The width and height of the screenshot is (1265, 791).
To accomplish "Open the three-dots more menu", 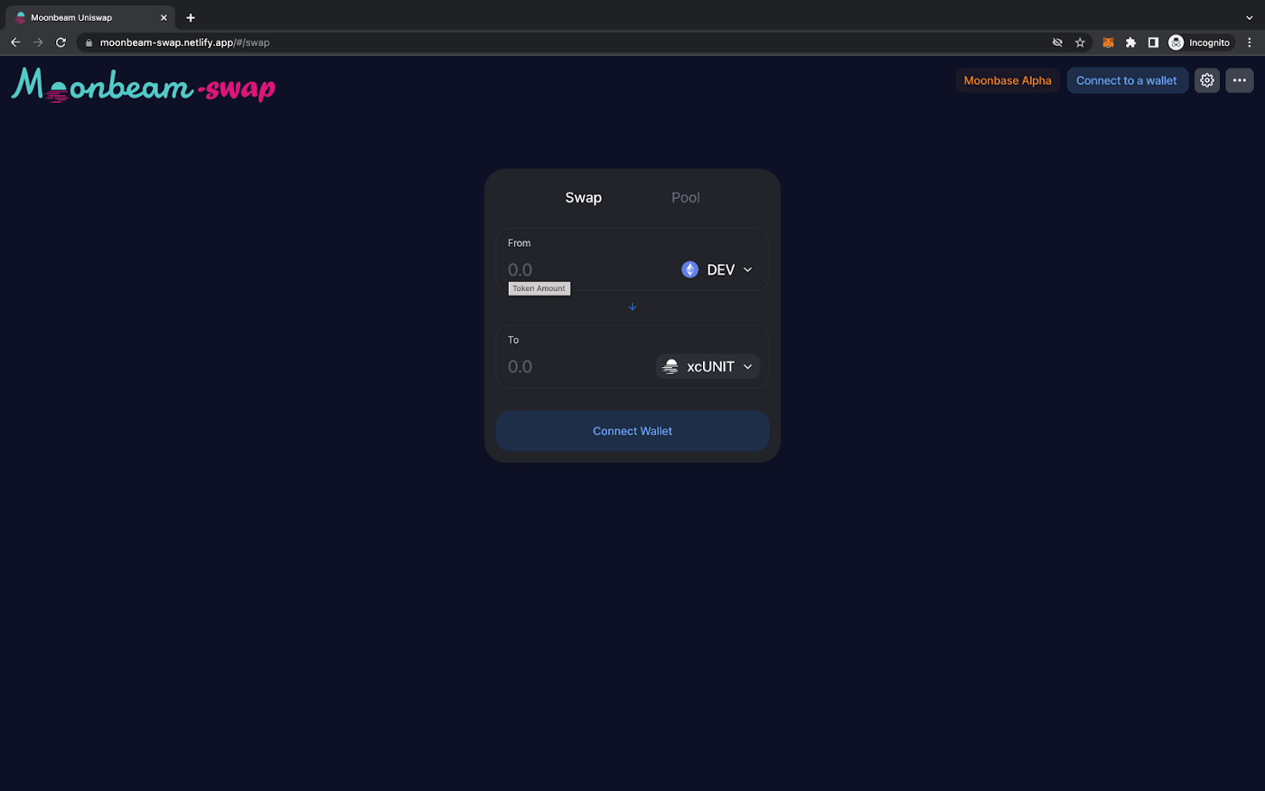I will (1240, 80).
